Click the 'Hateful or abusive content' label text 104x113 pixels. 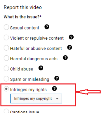tap(36, 48)
